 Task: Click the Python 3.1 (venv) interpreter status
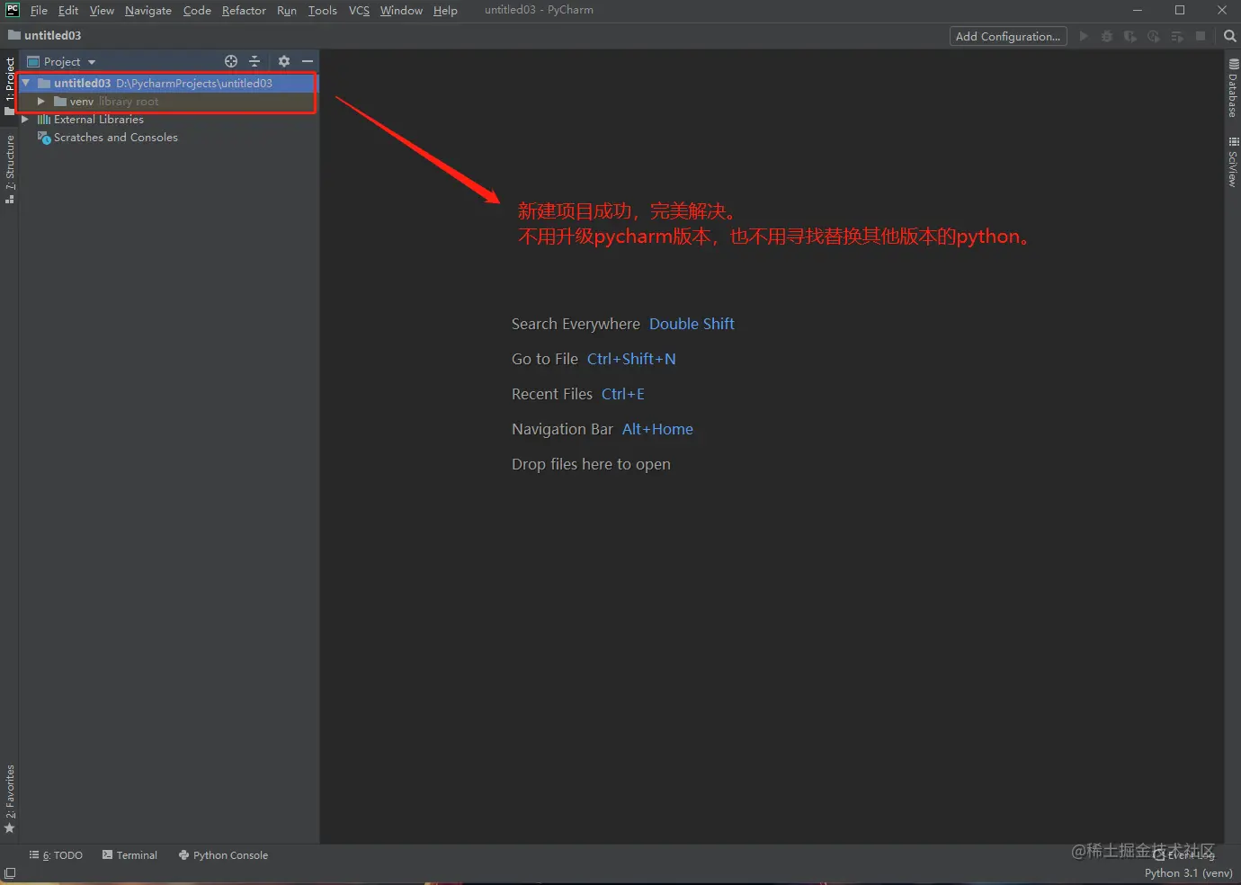point(1189,873)
